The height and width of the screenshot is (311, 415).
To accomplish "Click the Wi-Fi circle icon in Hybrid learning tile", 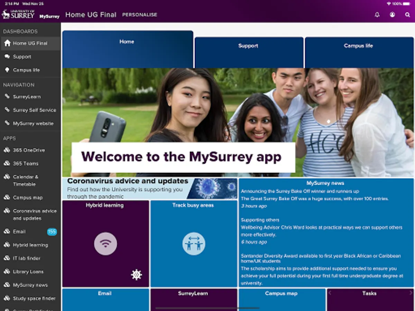I will pyautogui.click(x=105, y=244).
